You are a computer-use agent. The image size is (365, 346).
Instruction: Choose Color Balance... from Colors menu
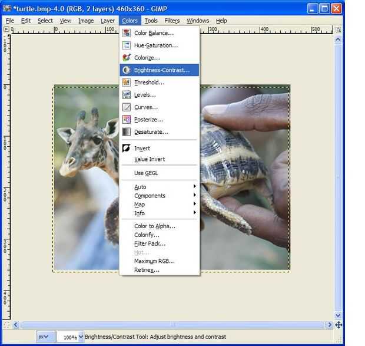point(160,33)
